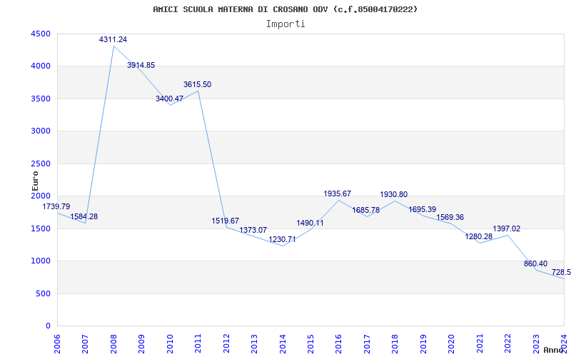Select x-axis year label 2017
The image size is (571, 357).
[x=367, y=343]
